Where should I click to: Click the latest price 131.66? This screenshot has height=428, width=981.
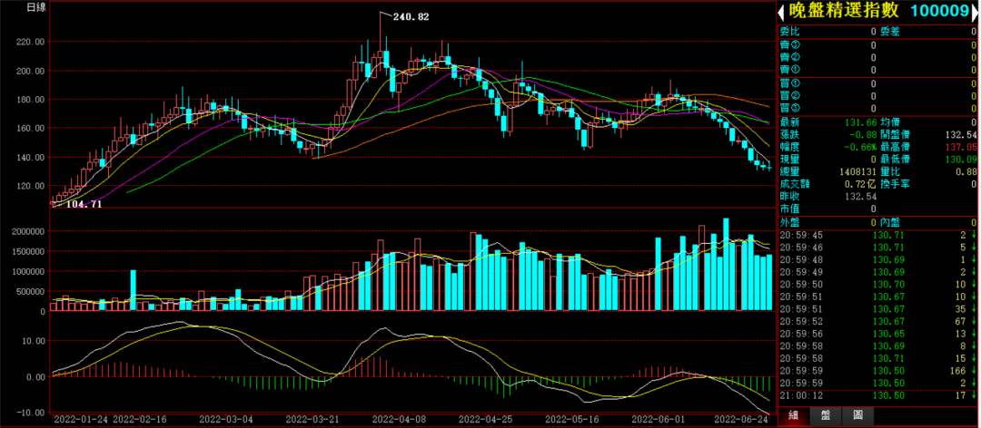pyautogui.click(x=859, y=122)
